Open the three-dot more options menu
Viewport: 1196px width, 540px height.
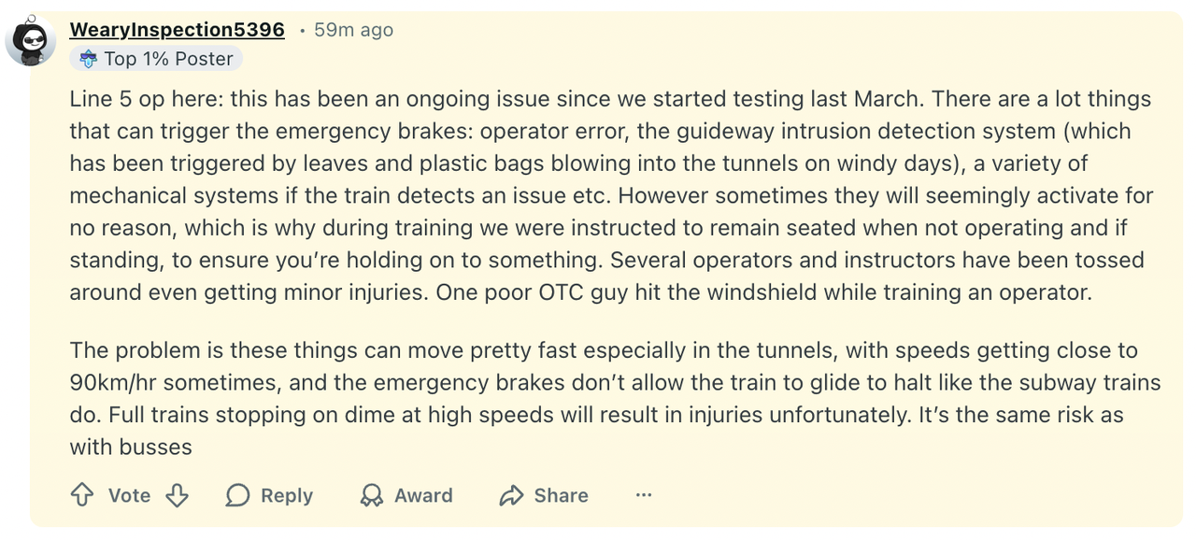point(644,495)
